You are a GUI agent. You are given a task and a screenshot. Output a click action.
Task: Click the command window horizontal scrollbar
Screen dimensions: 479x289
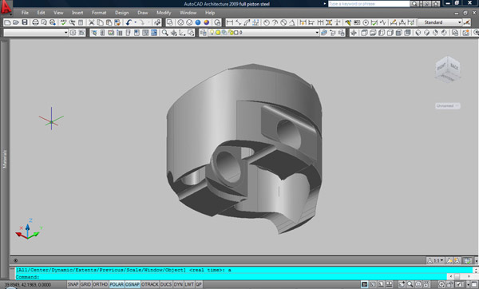coord(460,276)
